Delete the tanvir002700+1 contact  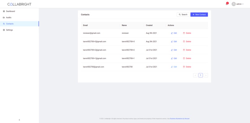tap(187, 58)
